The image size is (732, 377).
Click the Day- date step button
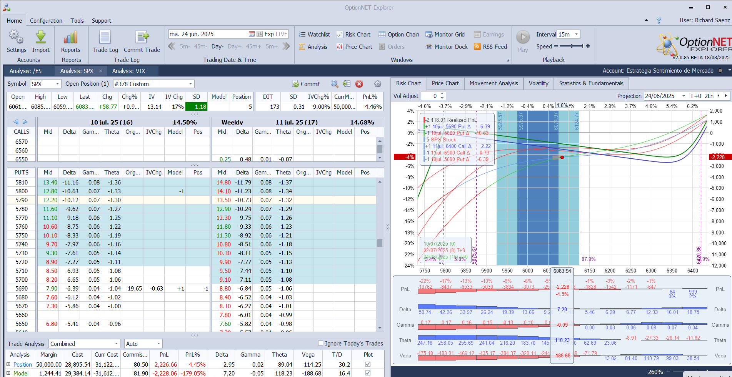click(x=217, y=47)
